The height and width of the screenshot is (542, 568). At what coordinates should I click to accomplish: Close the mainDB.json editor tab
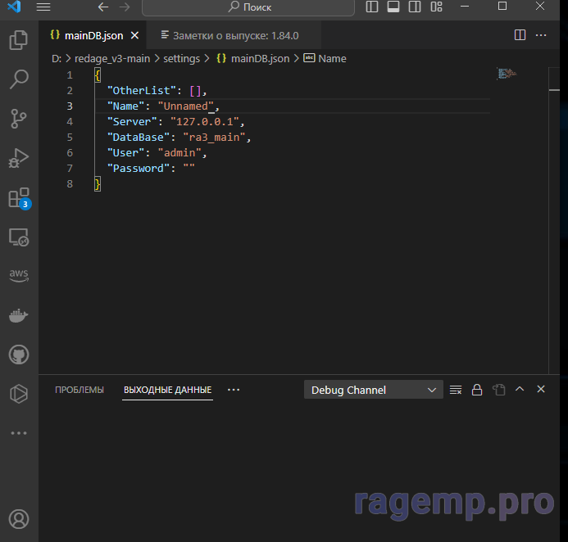[135, 36]
